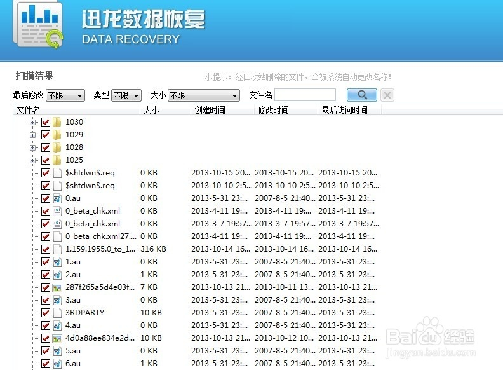Click the 1.au audio file icon

(57, 262)
